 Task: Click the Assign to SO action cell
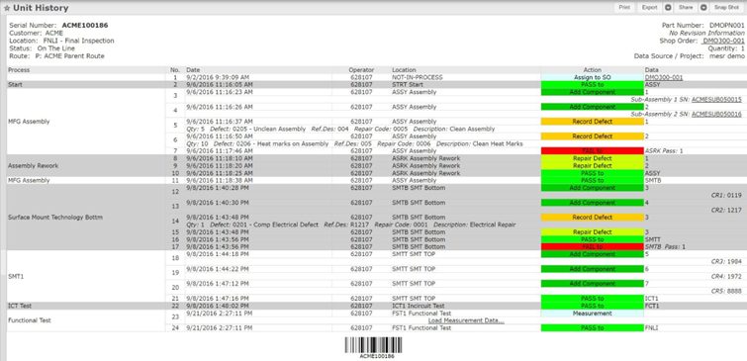[x=593, y=77]
